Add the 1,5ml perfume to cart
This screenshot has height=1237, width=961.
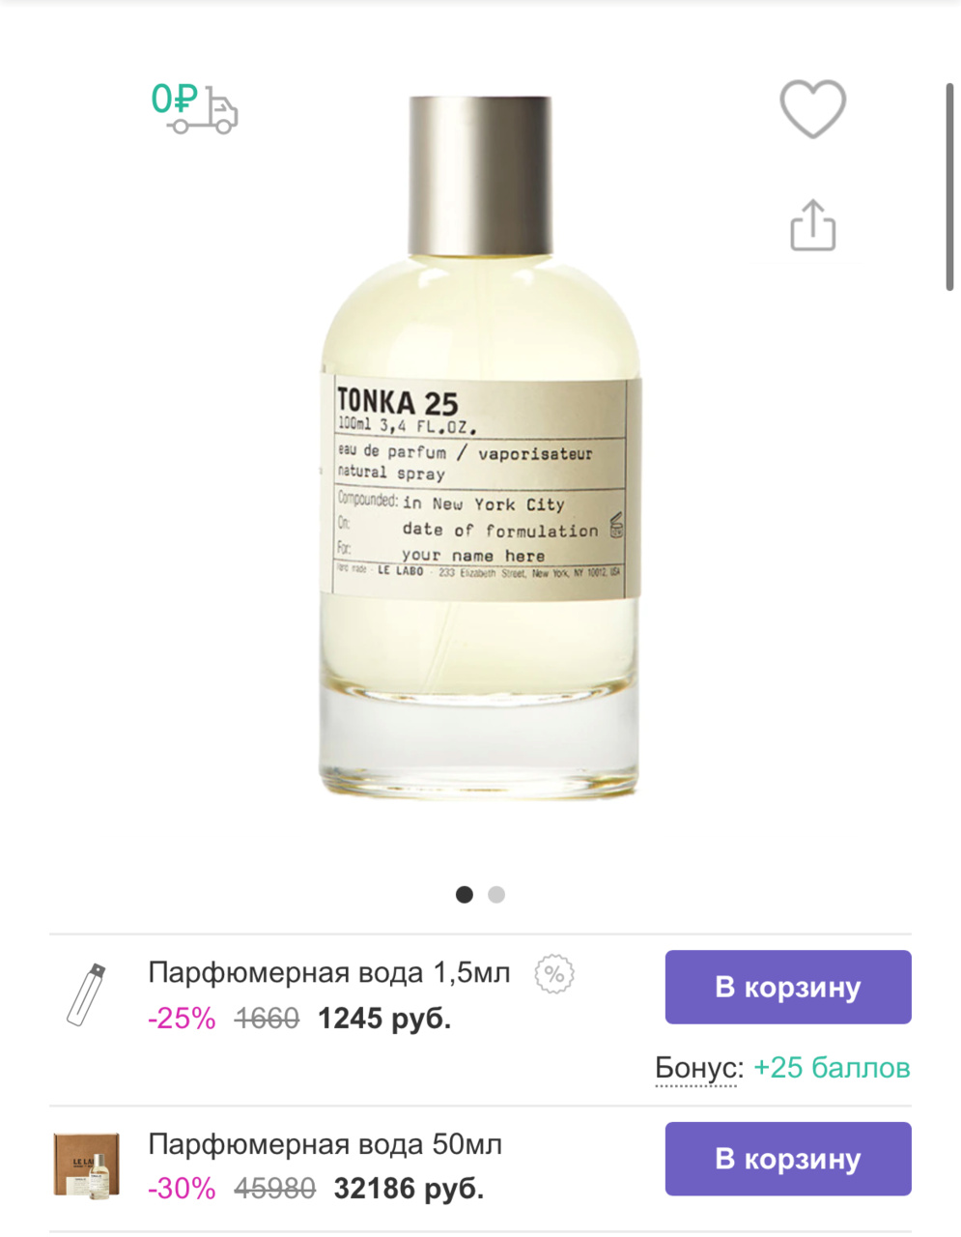pos(788,987)
